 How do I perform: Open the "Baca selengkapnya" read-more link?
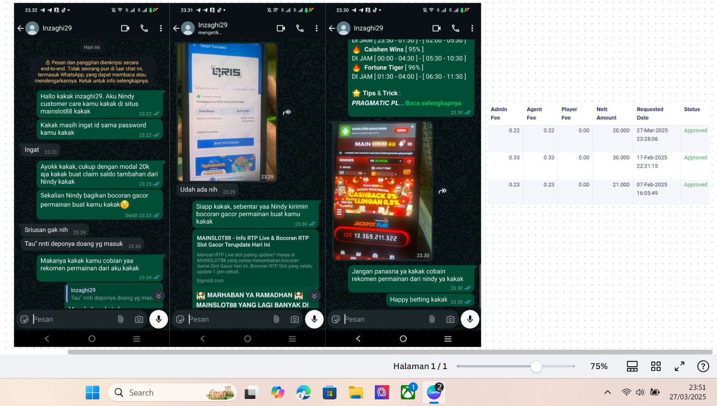[x=433, y=103]
